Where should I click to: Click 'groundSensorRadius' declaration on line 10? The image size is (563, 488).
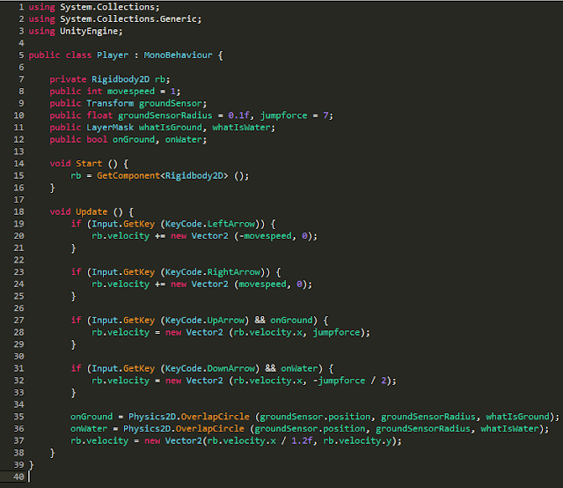click(x=165, y=115)
